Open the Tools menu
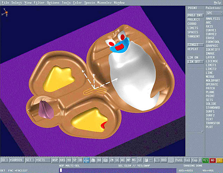 66,2
